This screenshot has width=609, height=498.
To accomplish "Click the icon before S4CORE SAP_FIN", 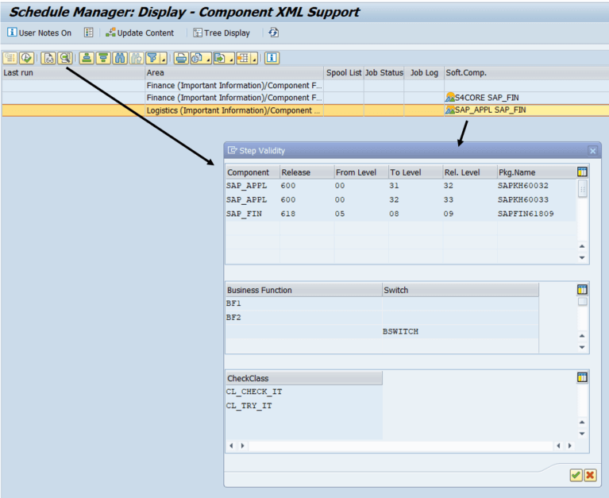I will tap(450, 97).
